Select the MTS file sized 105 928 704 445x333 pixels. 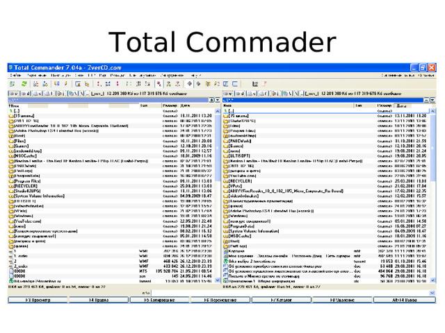pos(111,271)
